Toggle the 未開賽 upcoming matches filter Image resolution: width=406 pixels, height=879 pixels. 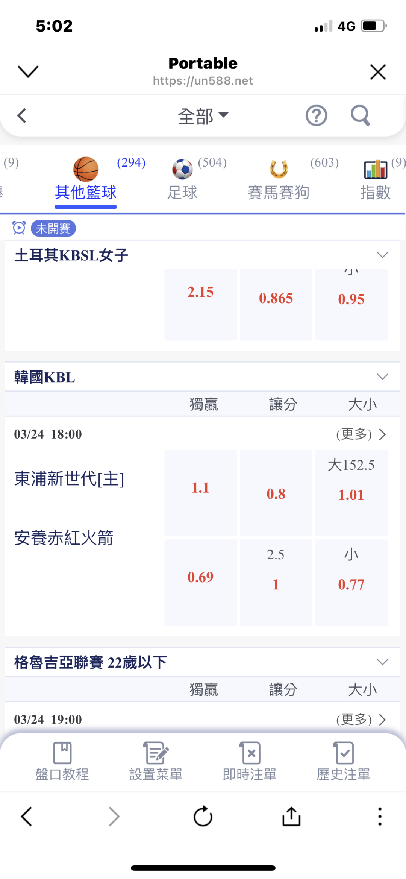pos(53,228)
